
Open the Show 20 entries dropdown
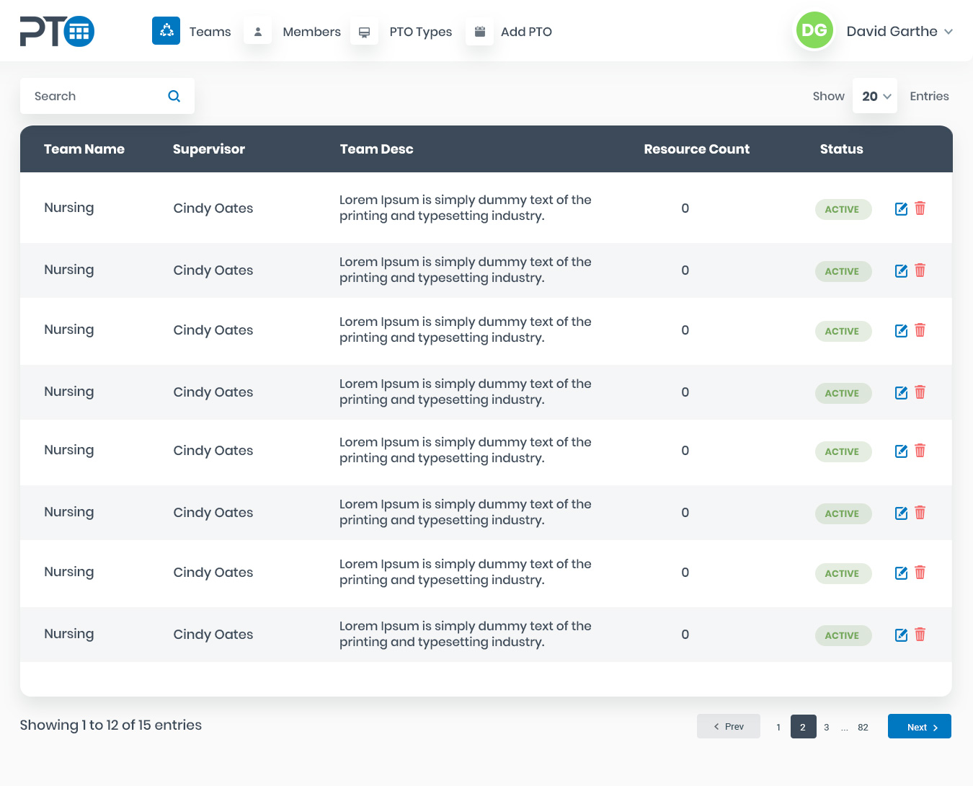tap(875, 96)
